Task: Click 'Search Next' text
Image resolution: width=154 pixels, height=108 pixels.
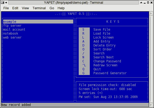Action: pyautogui.click(x=103, y=57)
